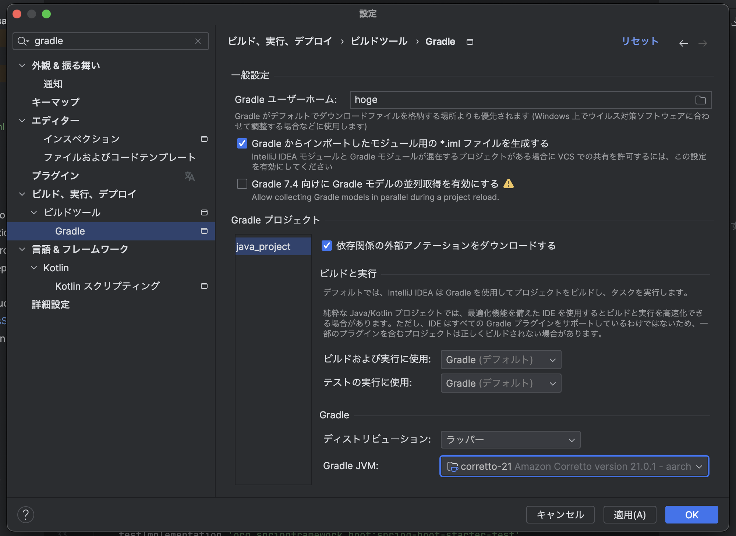This screenshot has height=536, width=736.
Task: Open folder picker for Gradle user home
Action: pos(700,100)
